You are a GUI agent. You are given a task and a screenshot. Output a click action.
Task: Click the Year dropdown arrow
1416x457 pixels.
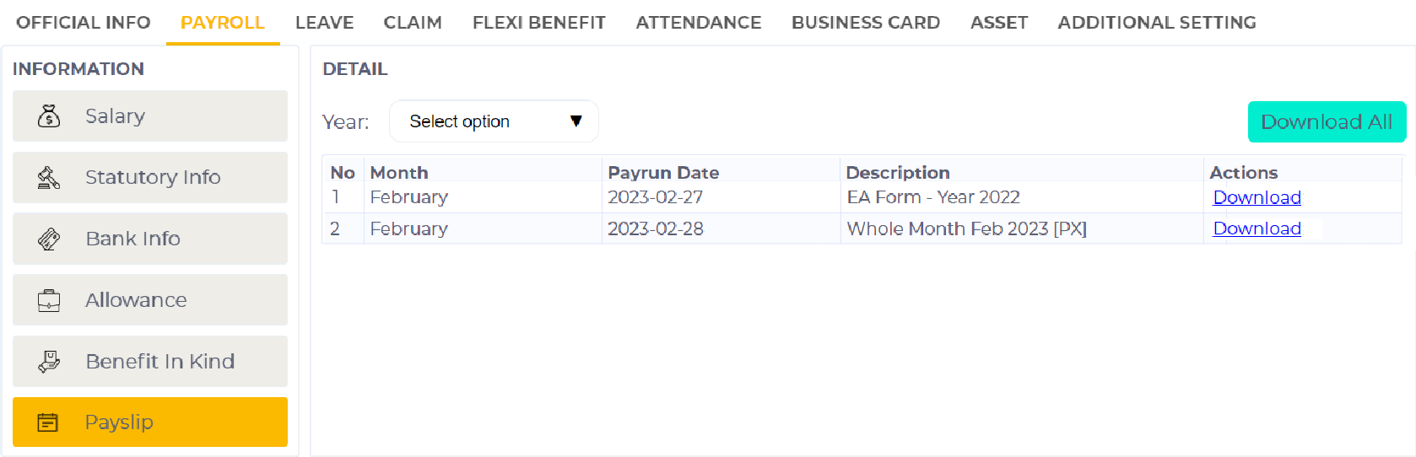point(576,121)
